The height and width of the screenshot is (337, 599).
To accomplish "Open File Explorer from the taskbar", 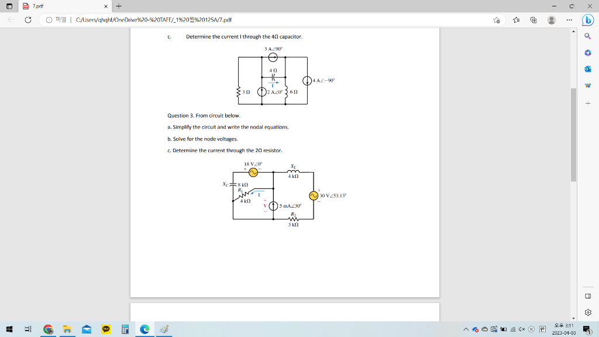I will [x=67, y=329].
